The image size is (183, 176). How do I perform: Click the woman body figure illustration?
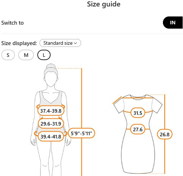pos(51,120)
